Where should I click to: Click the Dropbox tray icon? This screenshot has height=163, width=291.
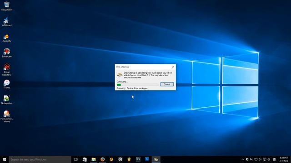point(247,159)
